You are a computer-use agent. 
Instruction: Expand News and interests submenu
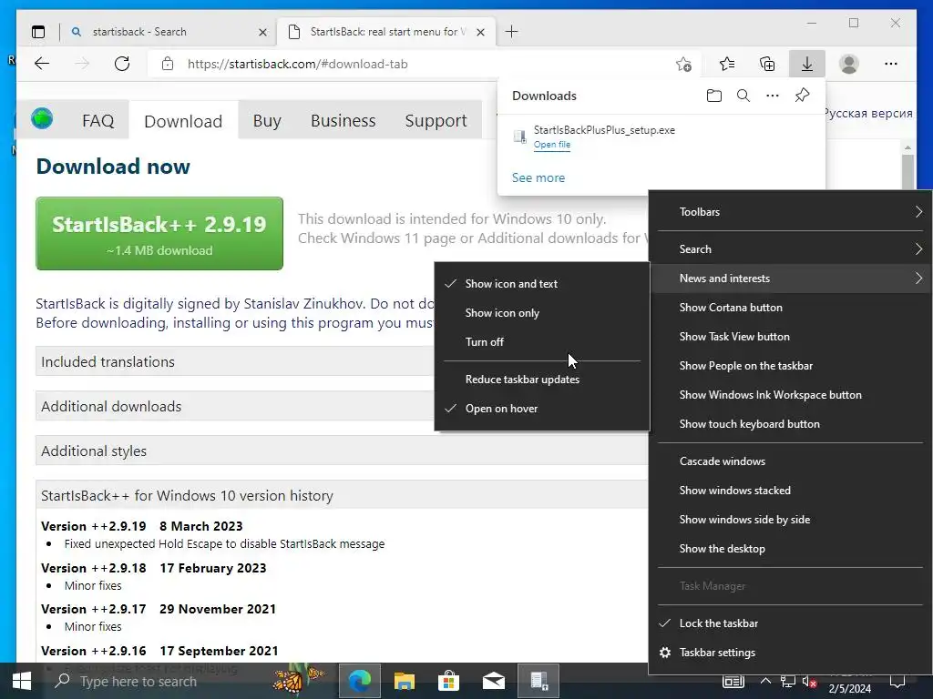point(790,279)
